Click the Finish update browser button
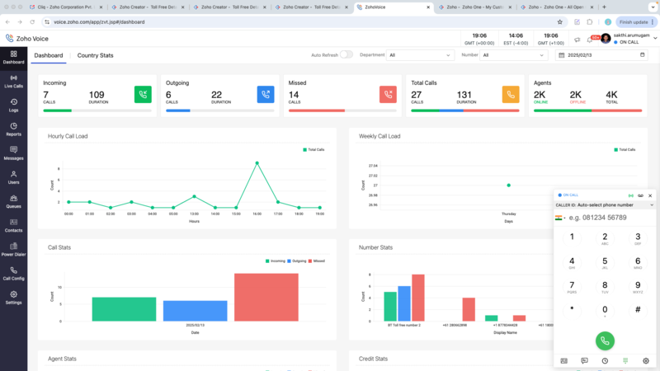Screen dimensions: 660x371 [x=634, y=22]
